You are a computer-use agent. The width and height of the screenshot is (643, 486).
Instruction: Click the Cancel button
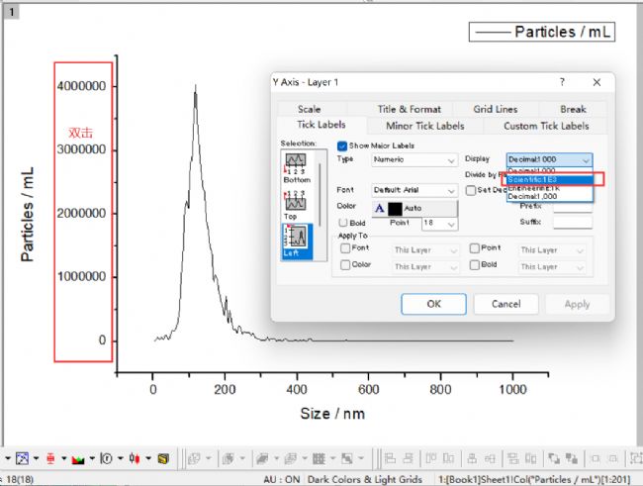tap(505, 304)
